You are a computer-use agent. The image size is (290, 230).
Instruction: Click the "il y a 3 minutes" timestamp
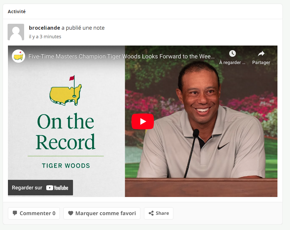(x=45, y=37)
